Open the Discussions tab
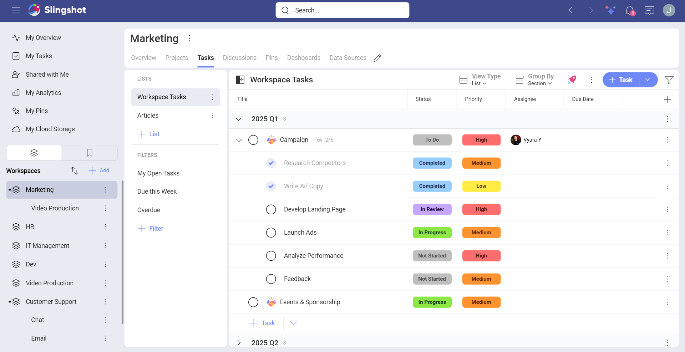This screenshot has width=685, height=352. point(239,58)
